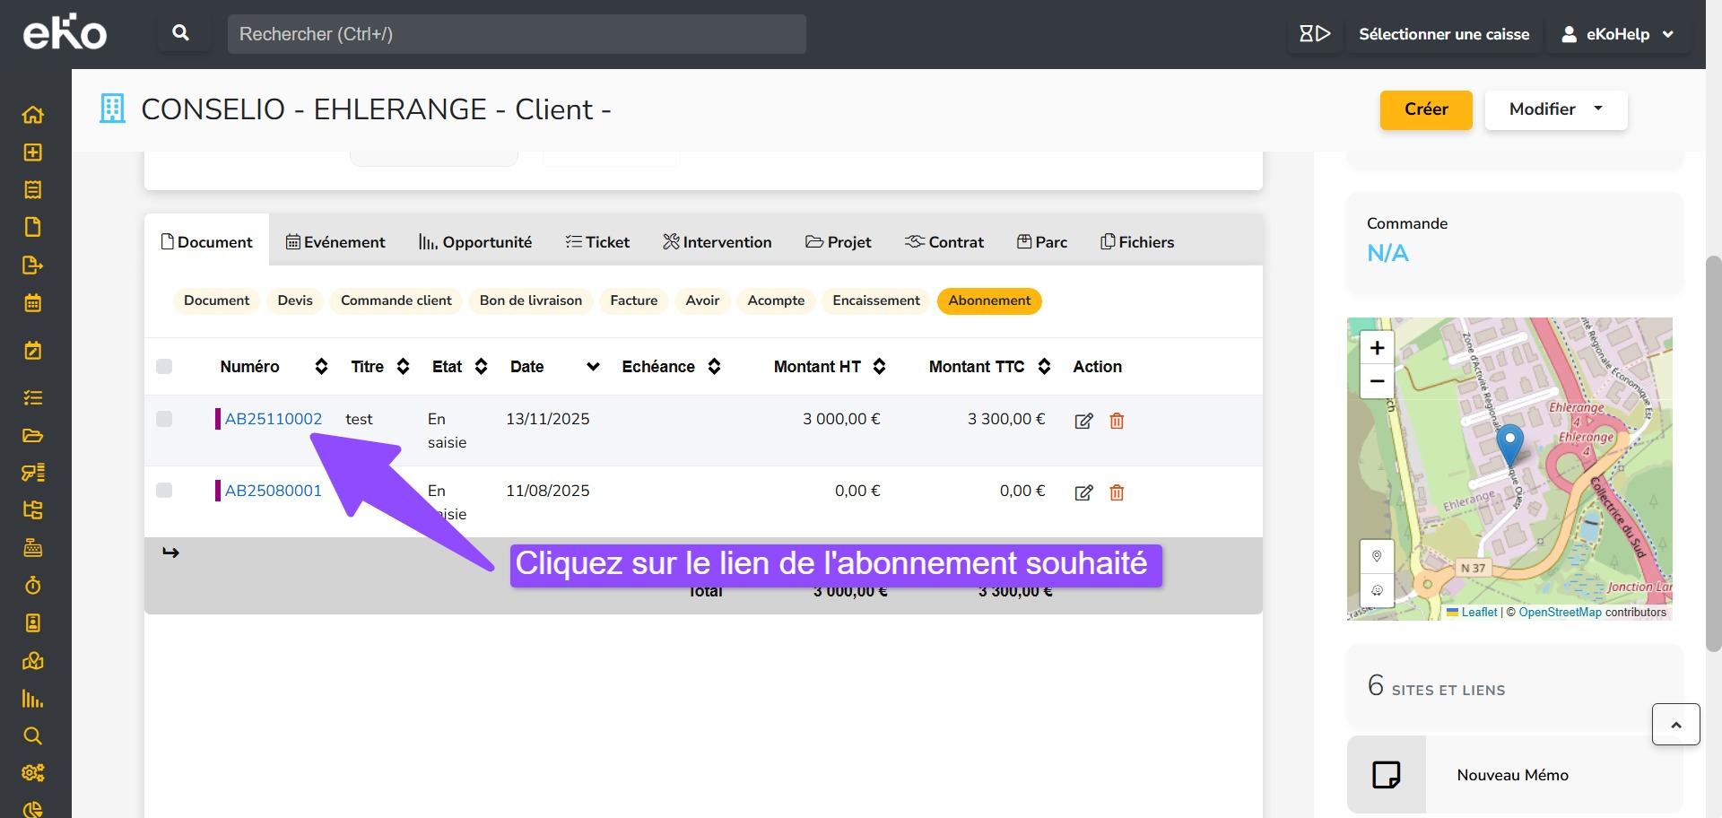This screenshot has height=818, width=1722.
Task: Click in the Rechercher search field
Action: coord(516,34)
